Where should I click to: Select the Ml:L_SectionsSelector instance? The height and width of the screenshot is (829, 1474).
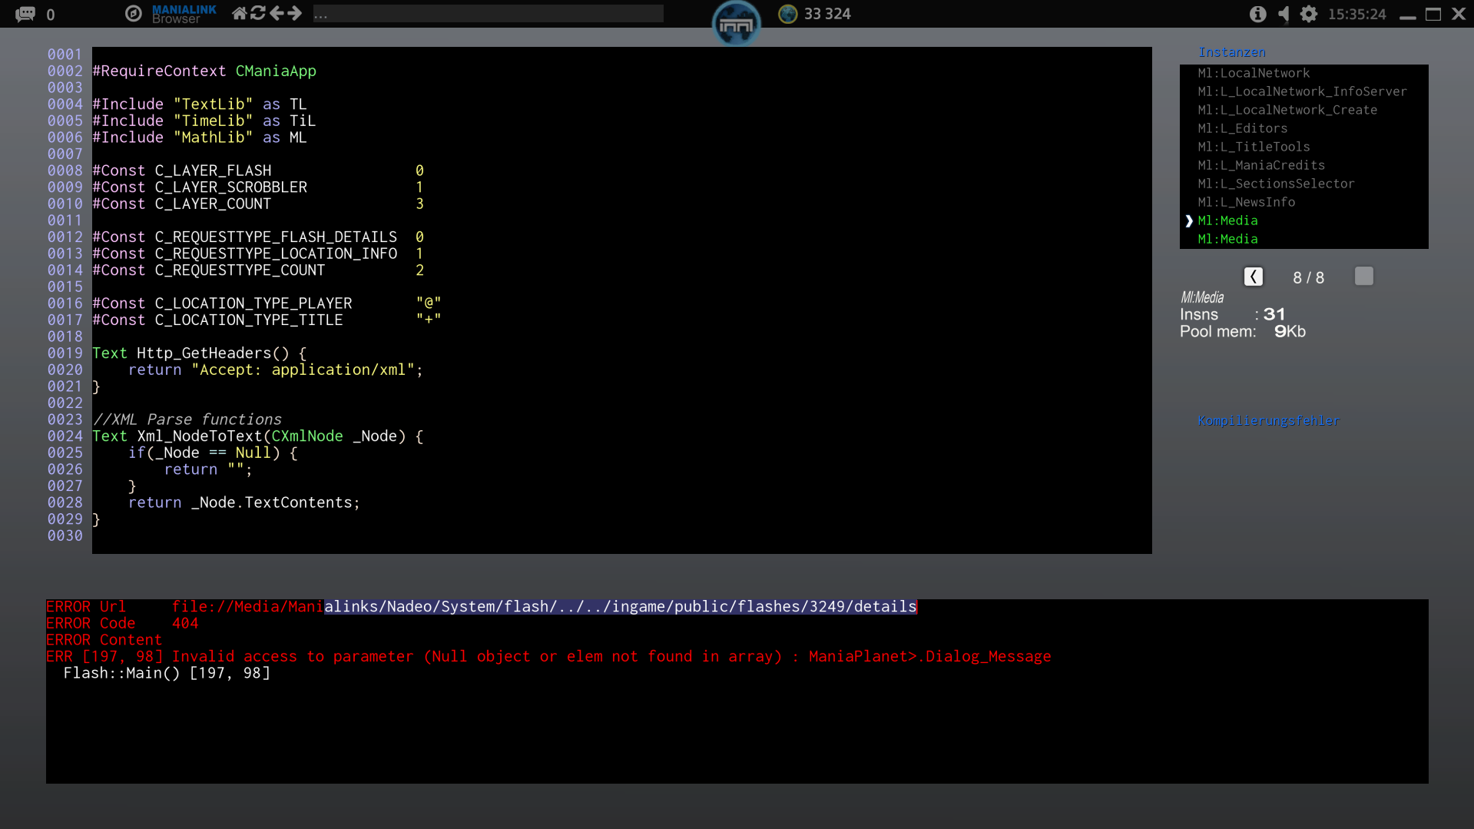1276,184
